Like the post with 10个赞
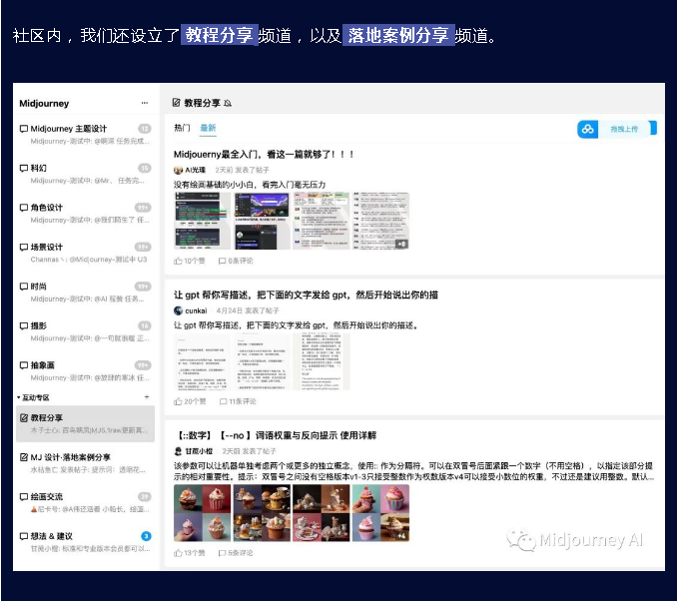677x601 pixels. tap(189, 261)
